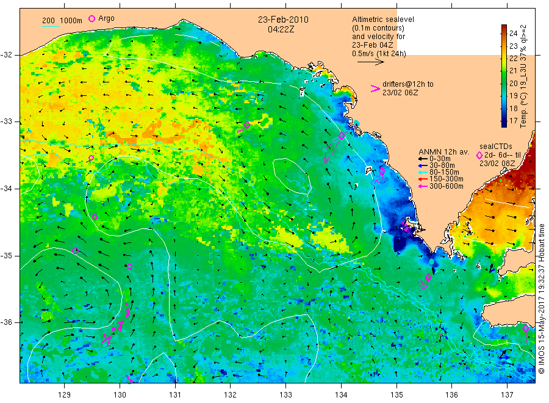This screenshot has width=549, height=403.
Task: Click the IMOS copyright timestamp text
Action: pos(542,299)
